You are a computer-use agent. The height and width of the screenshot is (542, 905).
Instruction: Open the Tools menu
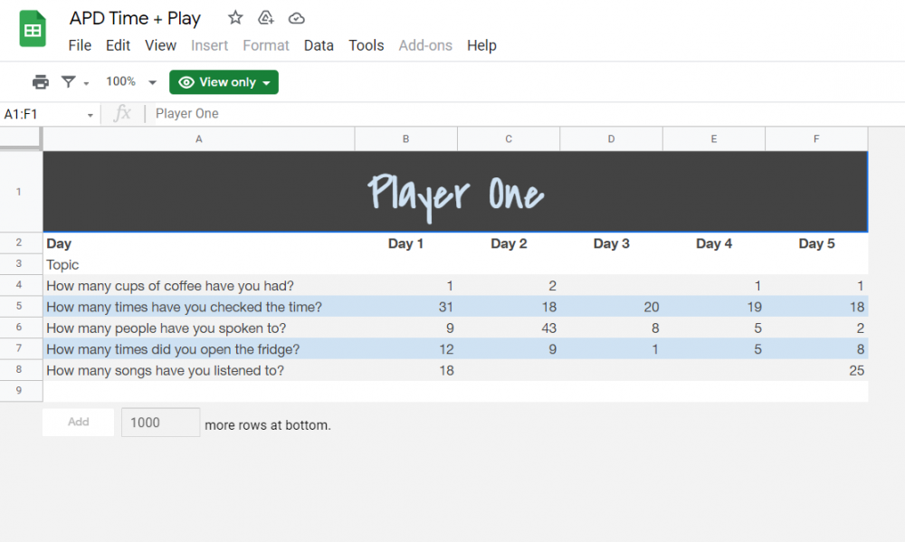367,45
